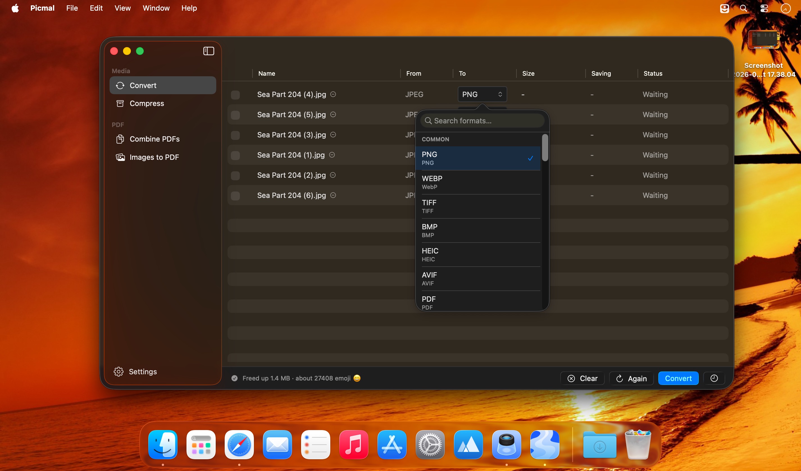The height and width of the screenshot is (471, 801).
Task: Choose BMP from the format list
Action: [478, 230]
